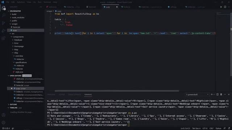The width and height of the screenshot is (232, 130).
Task: Kill the terminal with trash icon
Action: pos(221,95)
